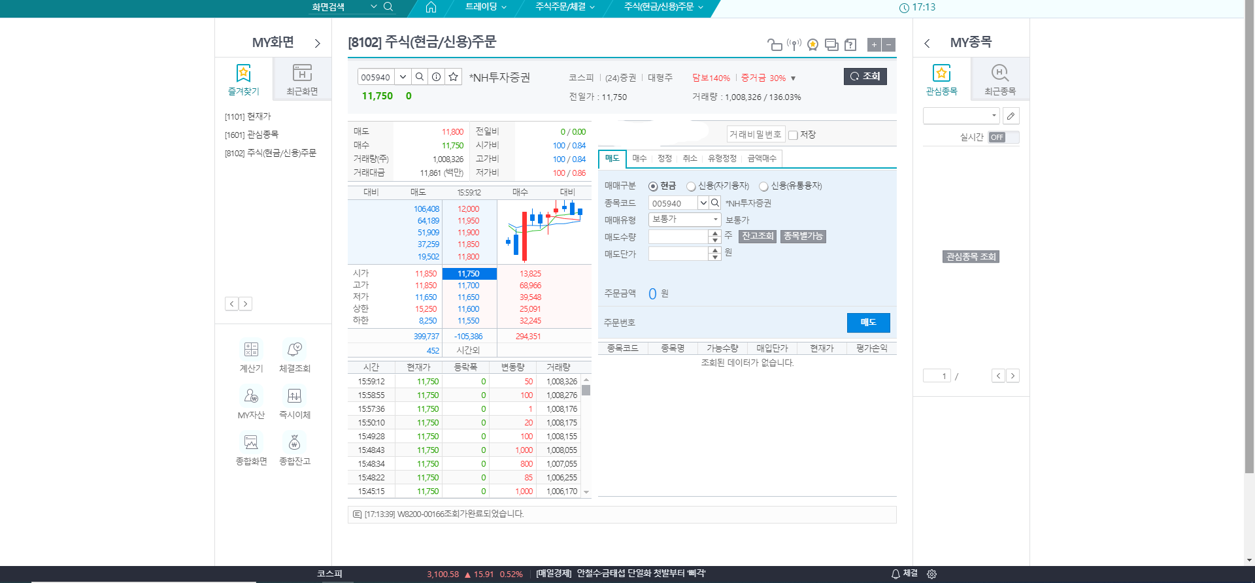Click the real-time signal antenna icon
The image size is (1255, 583).
pyautogui.click(x=794, y=44)
